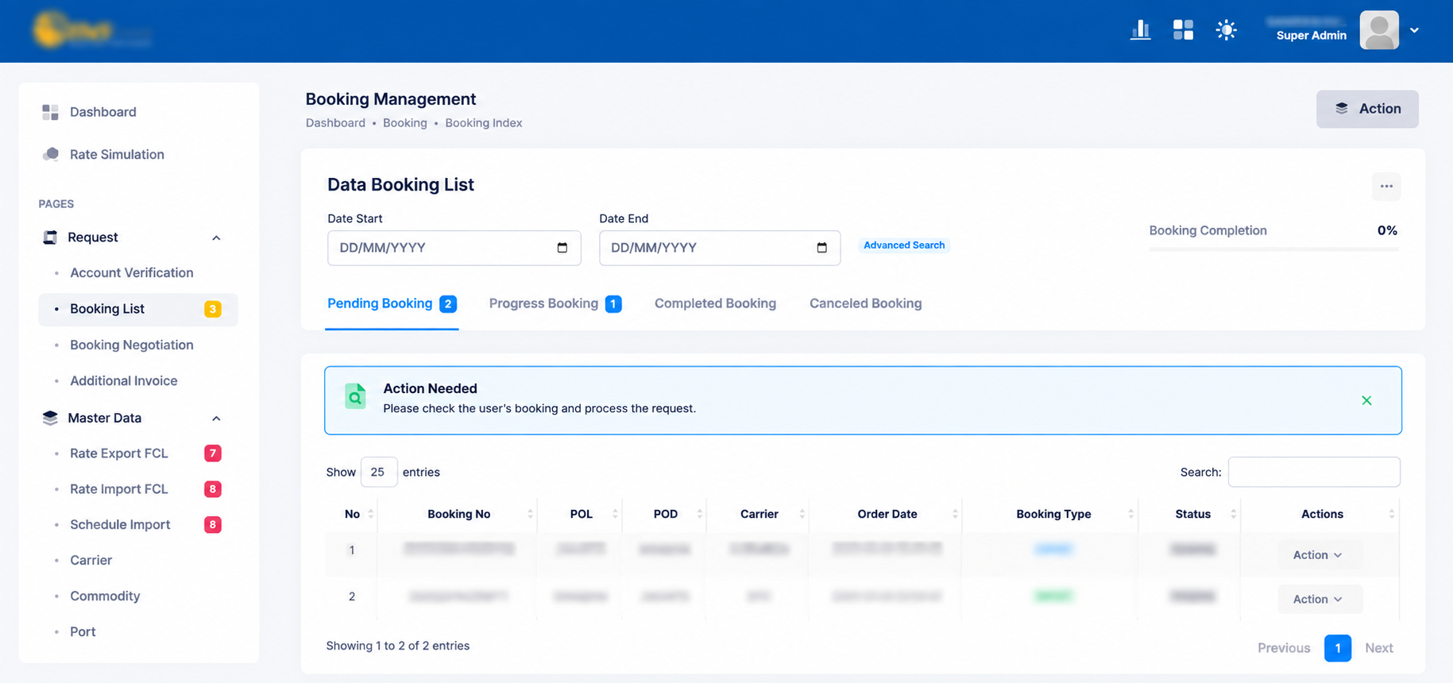Click the Action Needed document search icon
Screen dimensions: 1453x683
point(355,396)
